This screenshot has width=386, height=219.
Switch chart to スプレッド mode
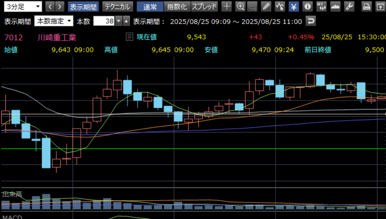point(204,7)
